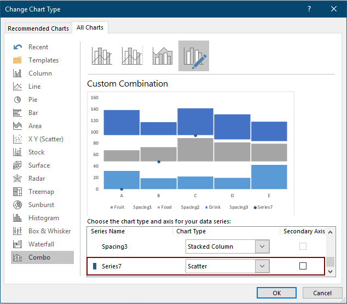
Task: Choose the Box & Whisker icon
Action: coord(18,231)
